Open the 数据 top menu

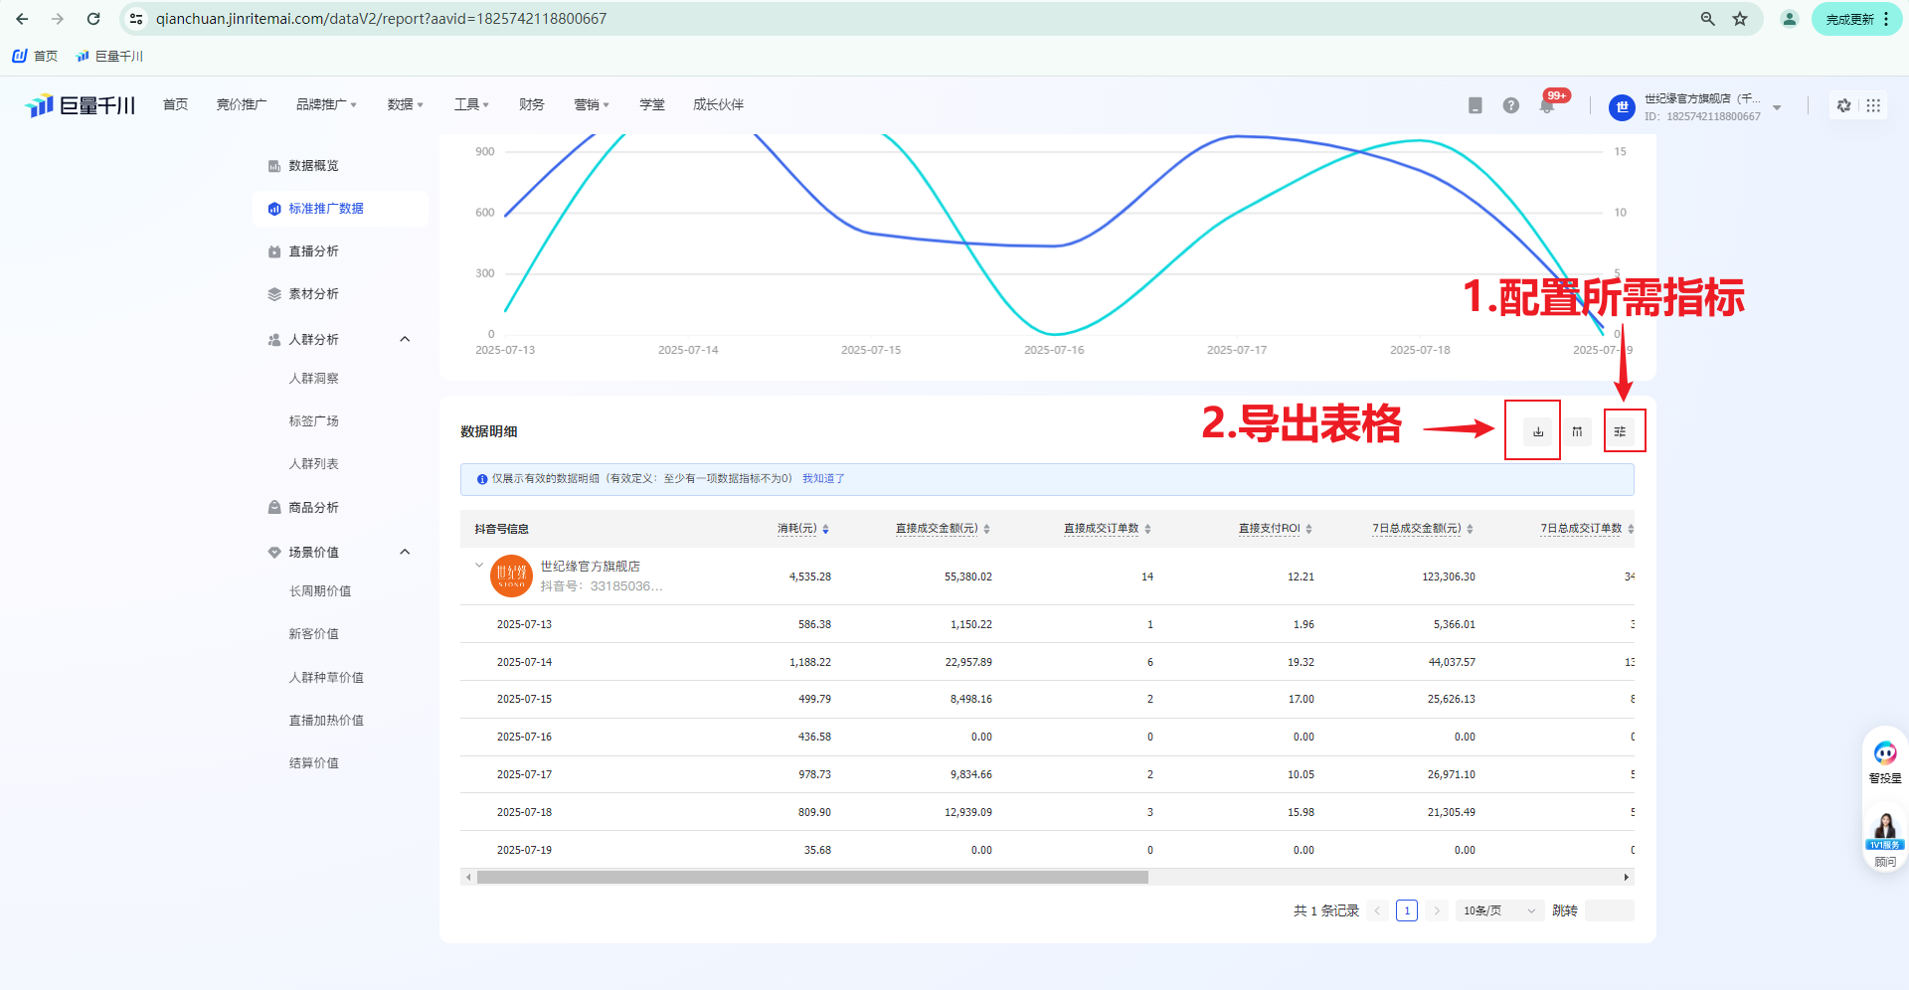pyautogui.click(x=405, y=104)
